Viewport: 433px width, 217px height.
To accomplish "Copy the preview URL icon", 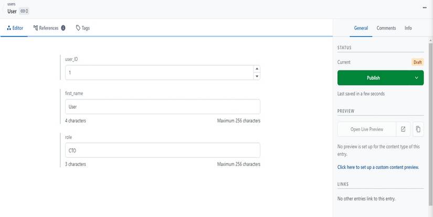I will (x=418, y=129).
